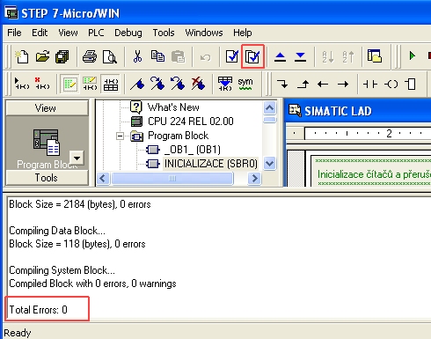Click the Undo arrow icon
The height and width of the screenshot is (339, 431).
[x=205, y=57]
